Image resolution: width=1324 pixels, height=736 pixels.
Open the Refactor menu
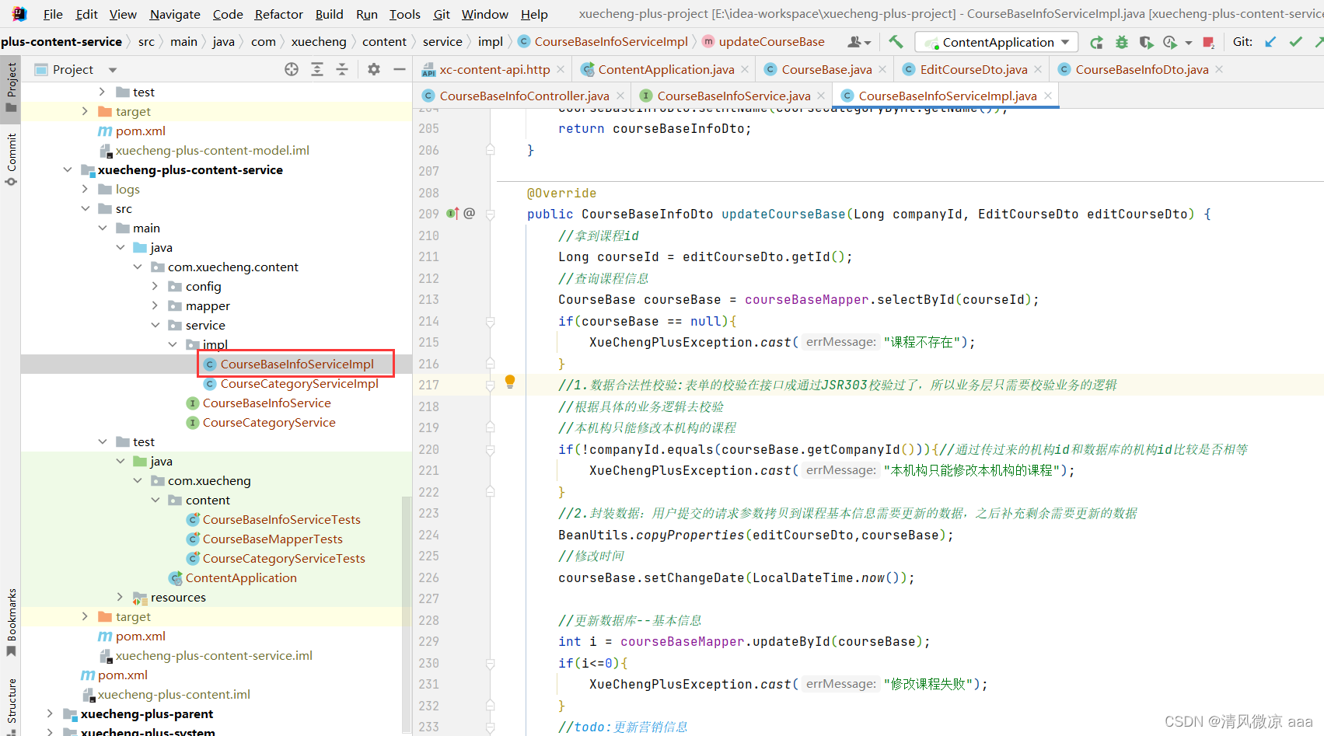tap(278, 14)
